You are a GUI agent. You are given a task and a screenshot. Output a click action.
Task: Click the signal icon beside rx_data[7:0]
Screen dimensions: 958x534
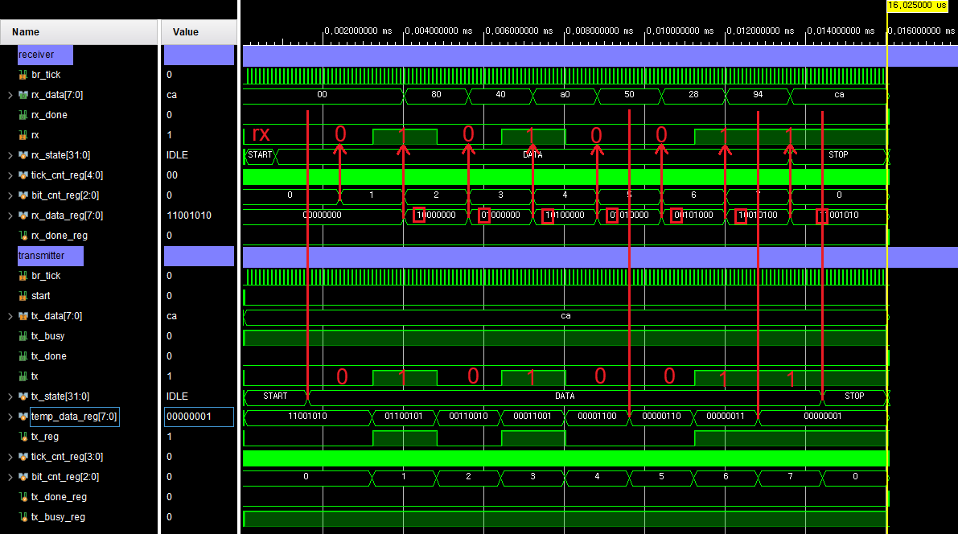[x=23, y=95]
